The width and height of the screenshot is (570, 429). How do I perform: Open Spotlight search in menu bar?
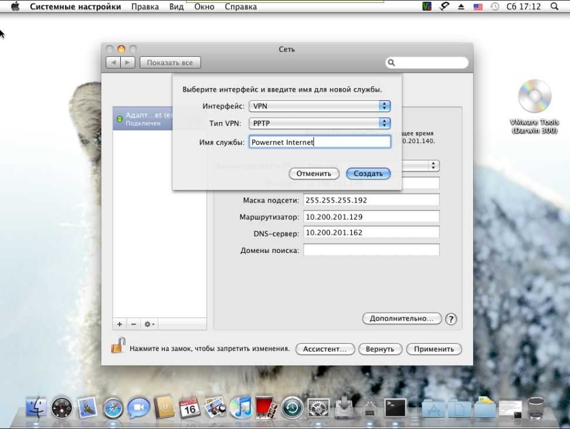click(554, 6)
